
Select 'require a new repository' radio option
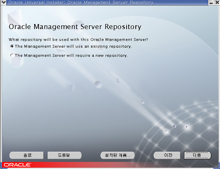(12, 56)
